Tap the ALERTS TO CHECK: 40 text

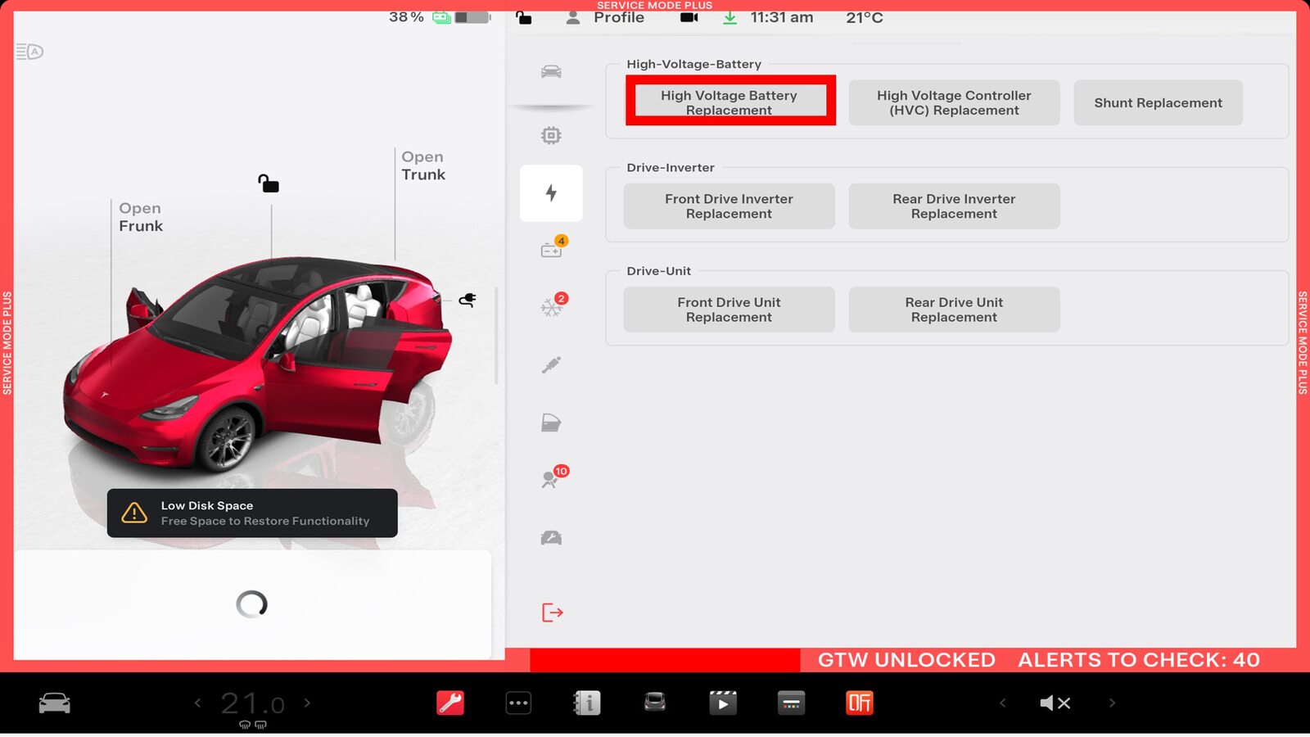1139,660
